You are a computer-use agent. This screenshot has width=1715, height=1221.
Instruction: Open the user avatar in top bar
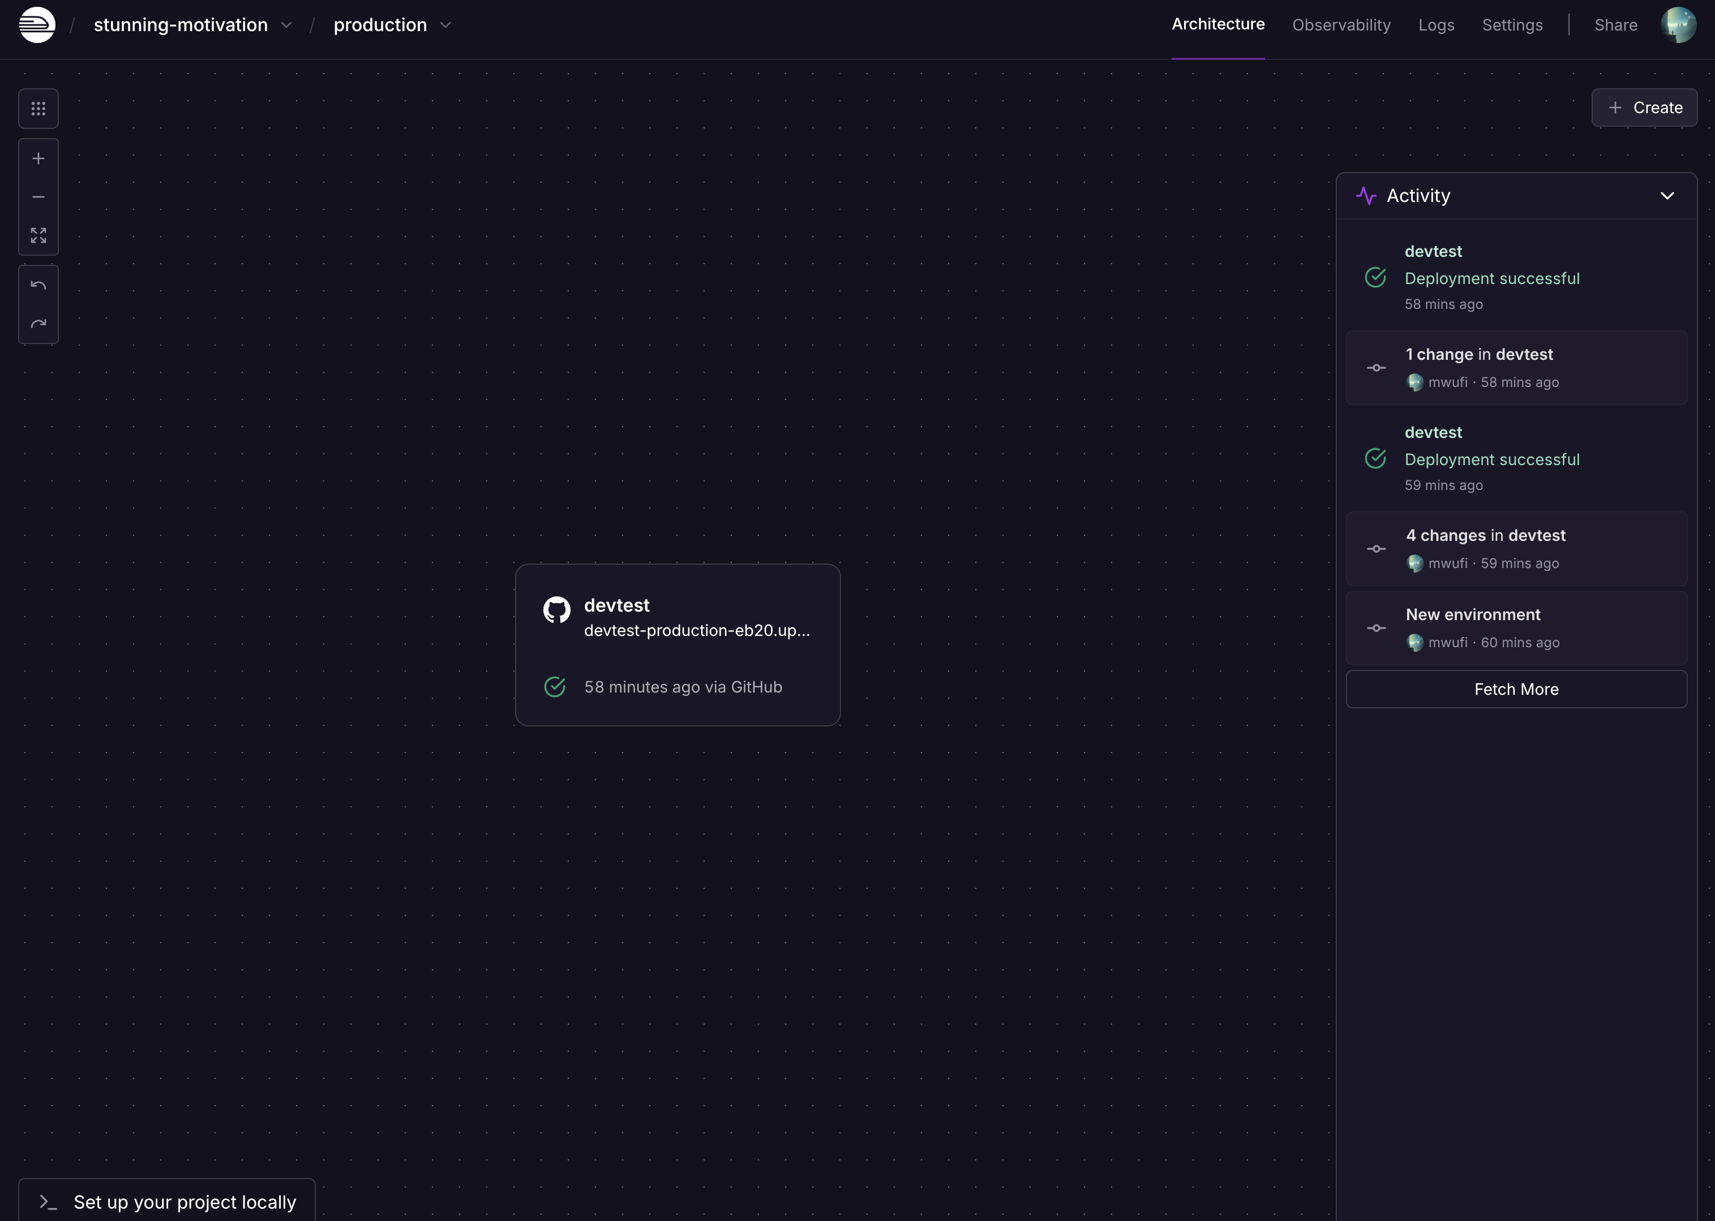click(x=1678, y=25)
